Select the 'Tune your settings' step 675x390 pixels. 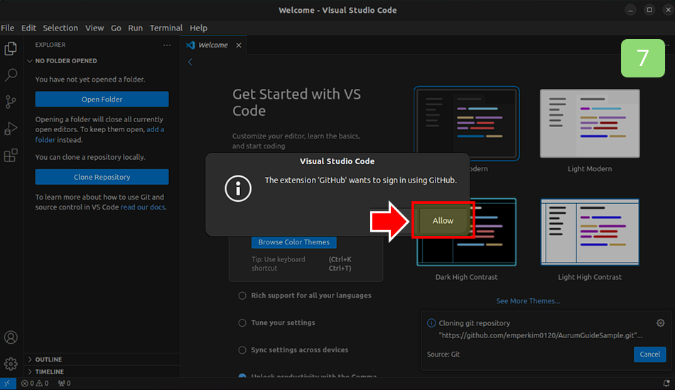coord(277,323)
